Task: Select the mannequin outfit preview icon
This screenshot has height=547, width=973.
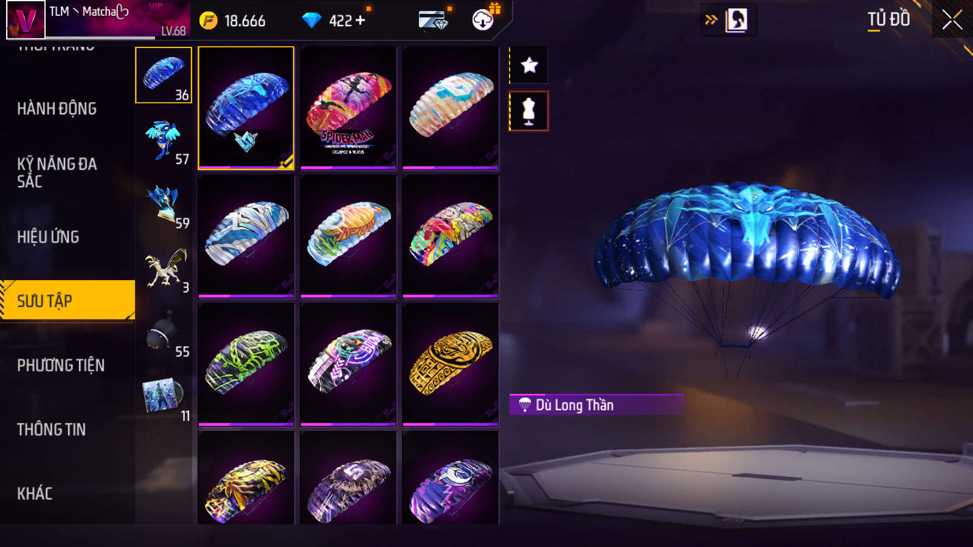Action: click(x=528, y=111)
